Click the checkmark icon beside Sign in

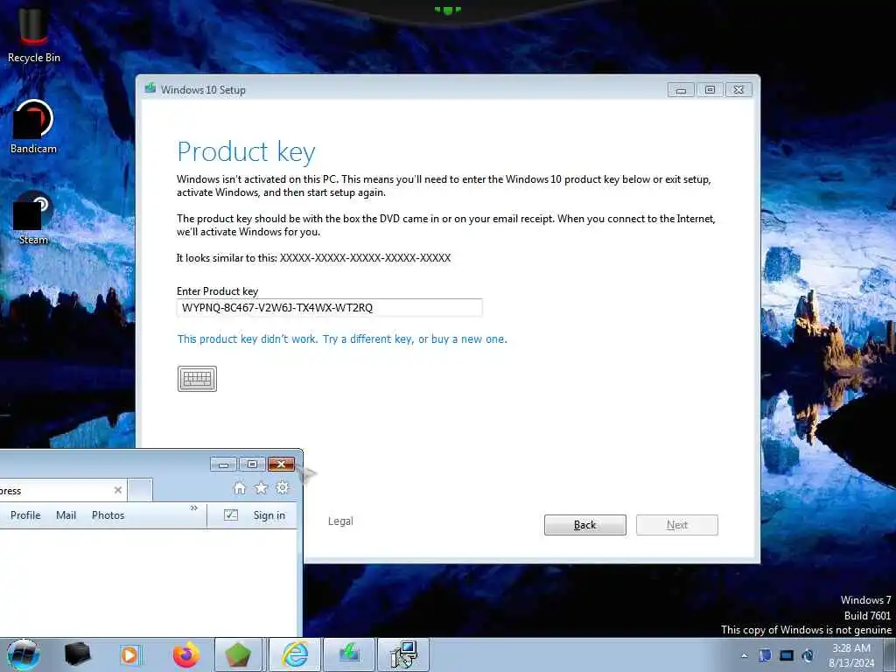click(231, 514)
